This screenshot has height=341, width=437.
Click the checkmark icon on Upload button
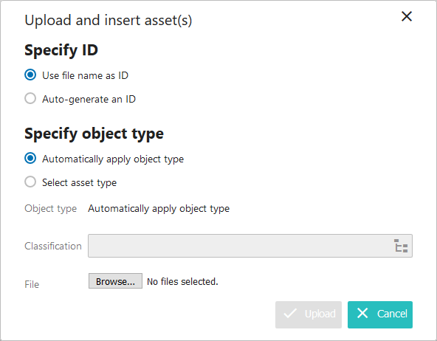pyautogui.click(x=290, y=314)
